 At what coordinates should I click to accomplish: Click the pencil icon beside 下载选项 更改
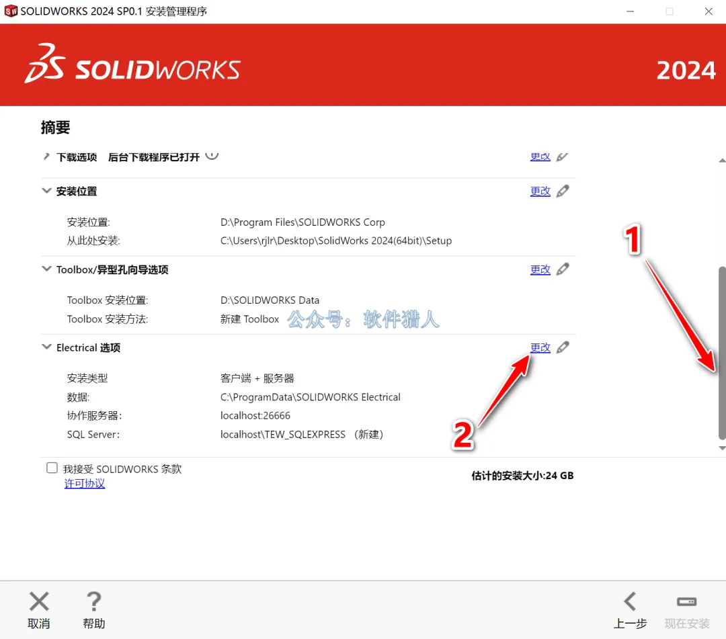(x=562, y=157)
